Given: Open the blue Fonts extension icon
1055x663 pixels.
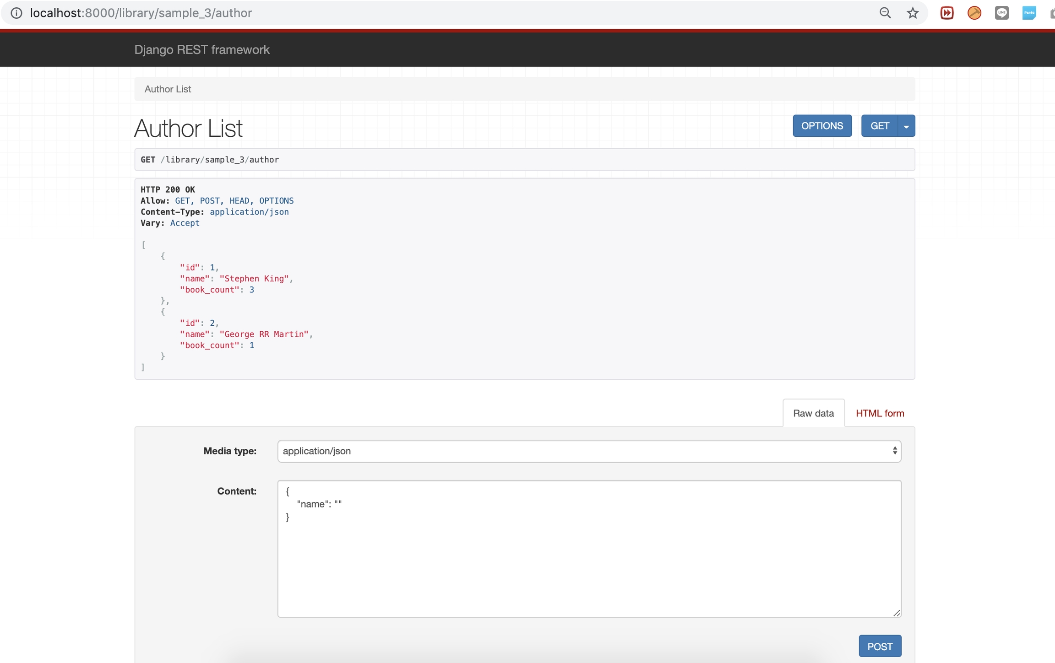Looking at the screenshot, I should coord(1029,13).
